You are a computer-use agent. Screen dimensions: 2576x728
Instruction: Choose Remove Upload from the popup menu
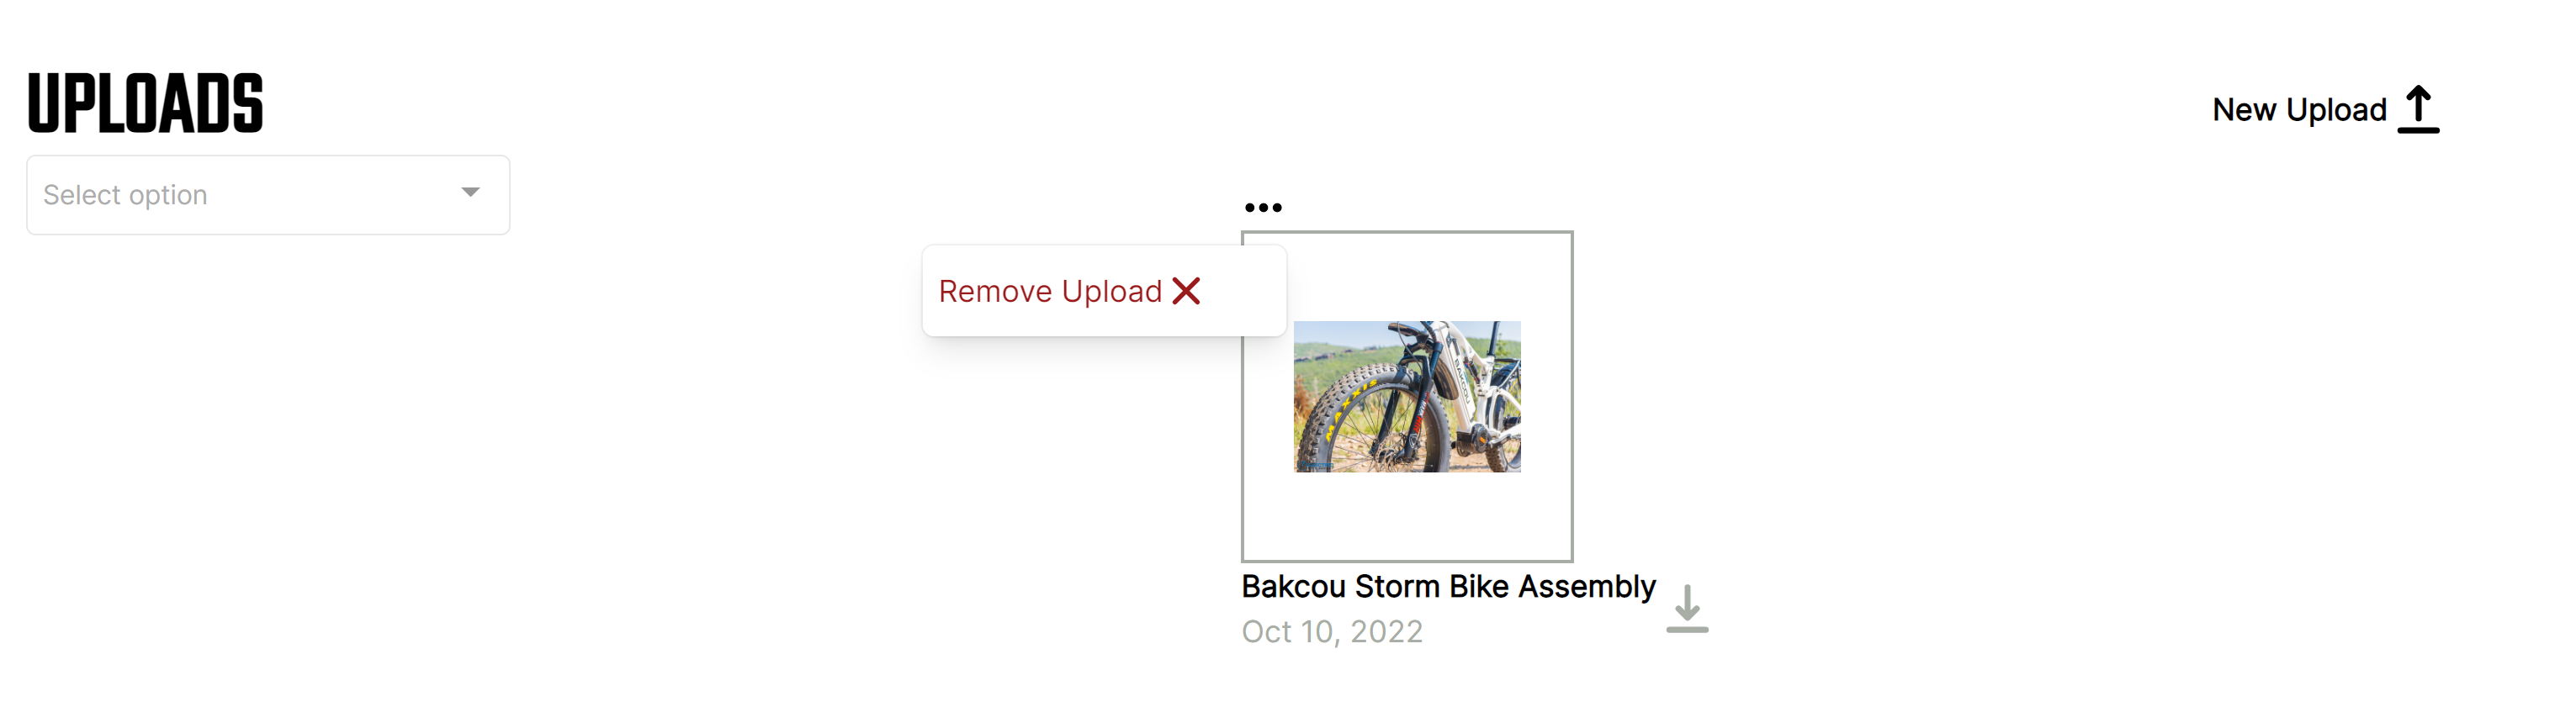(x=1069, y=291)
